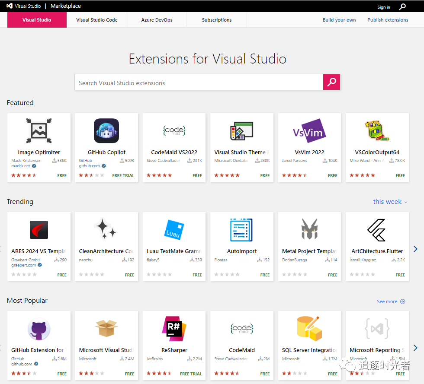Click the neozhu publisher name
Image resolution: width=424 pixels, height=384 pixels.
pyautogui.click(x=86, y=260)
